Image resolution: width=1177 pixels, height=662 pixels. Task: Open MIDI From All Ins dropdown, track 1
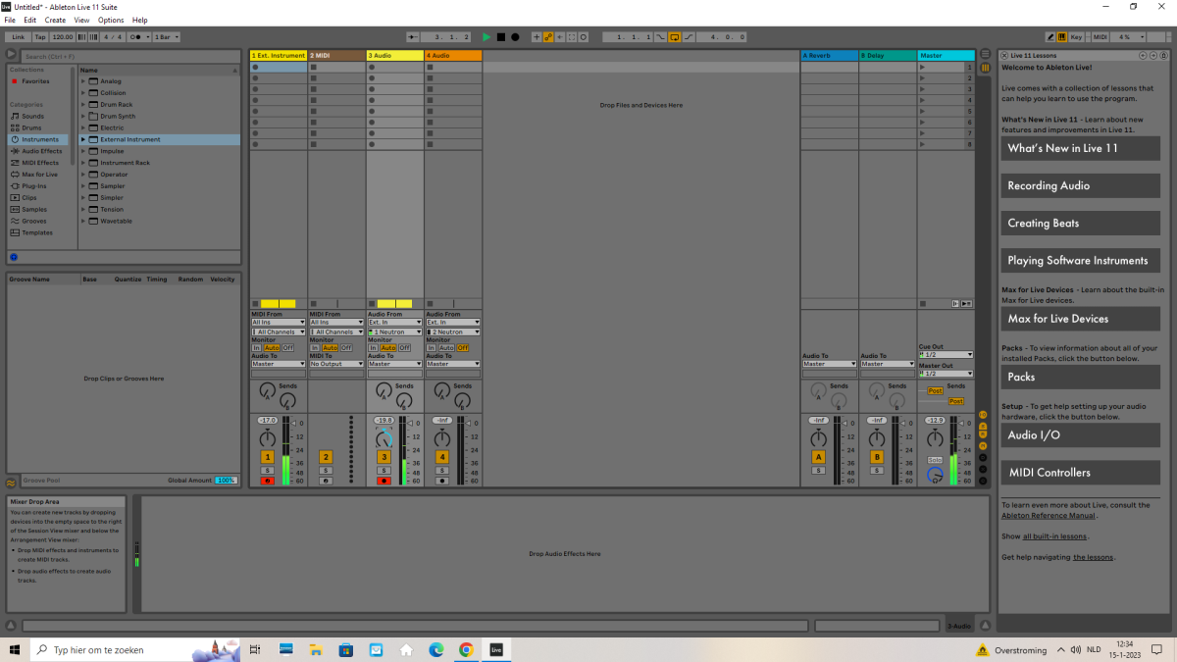pyautogui.click(x=279, y=322)
